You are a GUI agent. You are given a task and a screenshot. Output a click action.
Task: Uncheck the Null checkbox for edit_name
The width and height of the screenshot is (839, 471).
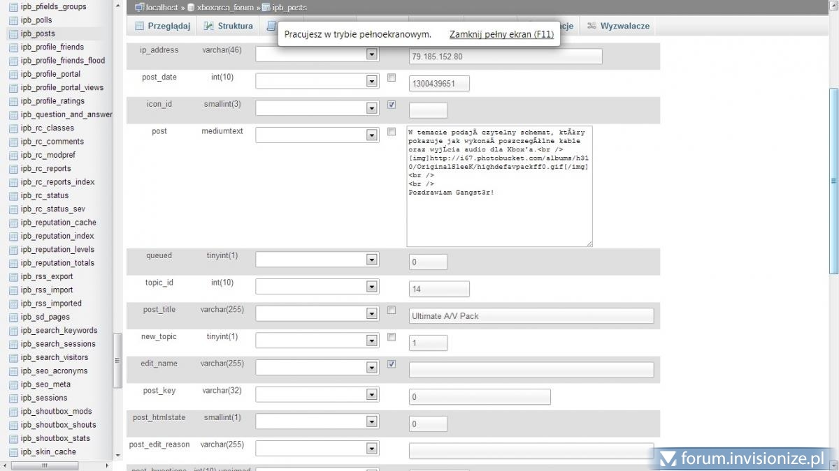click(392, 364)
